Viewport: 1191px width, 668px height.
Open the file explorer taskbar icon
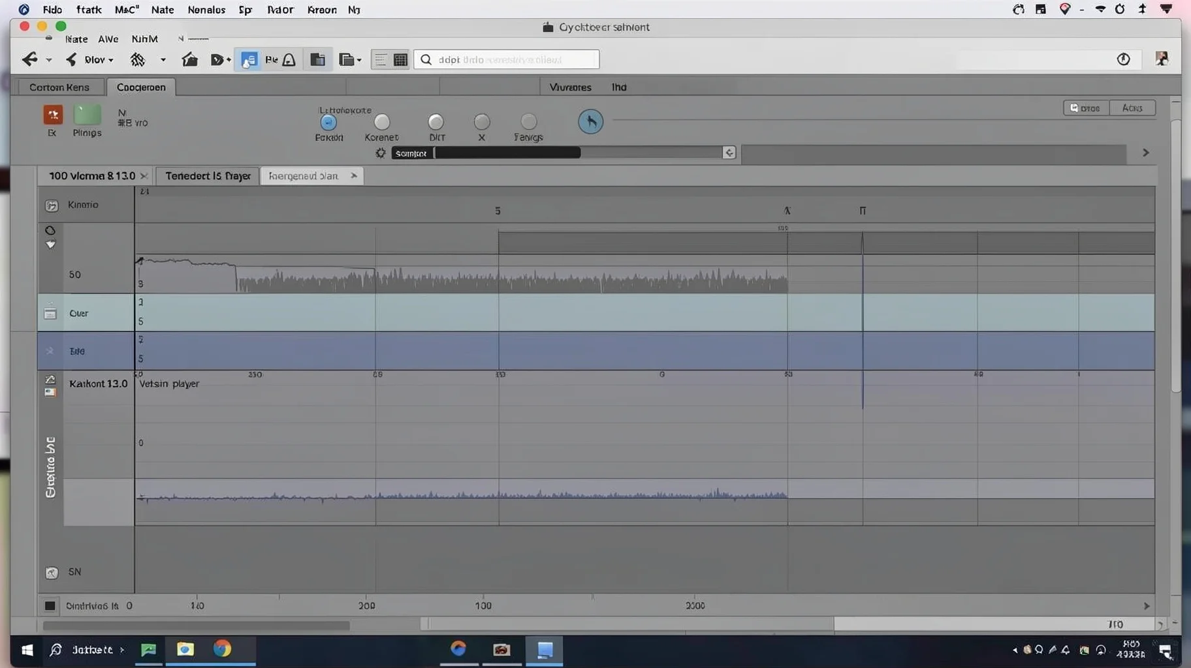[x=185, y=650]
